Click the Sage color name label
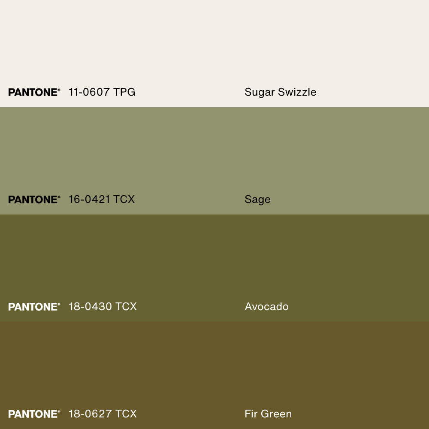The image size is (429, 429). 257,199
